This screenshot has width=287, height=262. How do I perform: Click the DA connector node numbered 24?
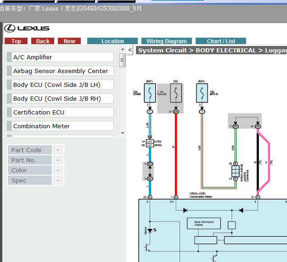(258, 126)
